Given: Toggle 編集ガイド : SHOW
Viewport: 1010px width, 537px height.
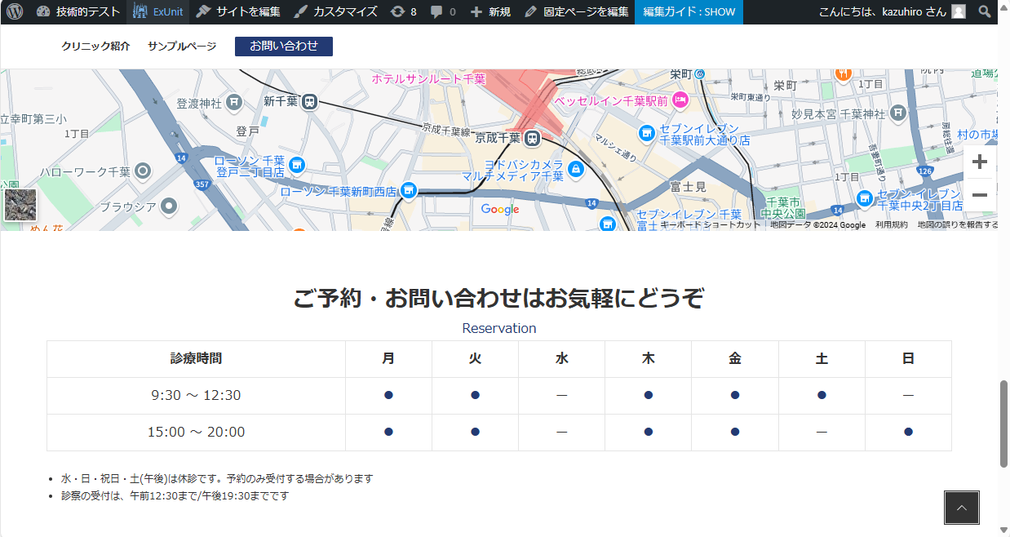Looking at the screenshot, I should point(689,11).
